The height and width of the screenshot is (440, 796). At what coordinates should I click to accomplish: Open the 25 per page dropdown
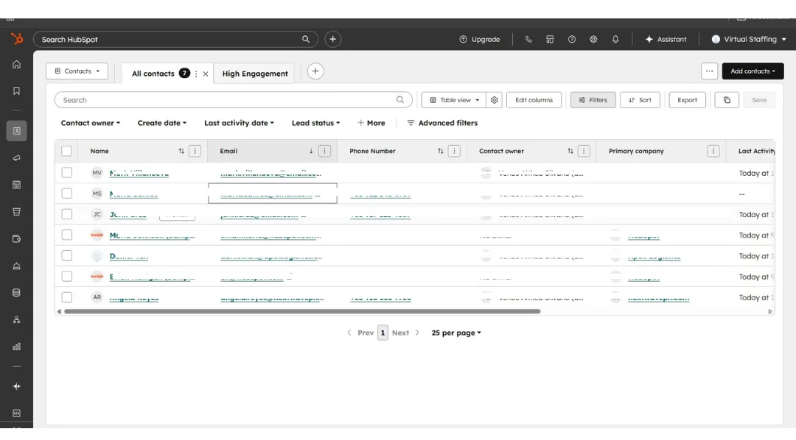455,333
